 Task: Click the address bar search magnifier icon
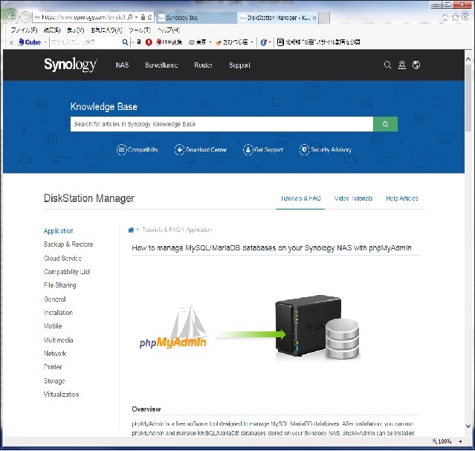130,17
